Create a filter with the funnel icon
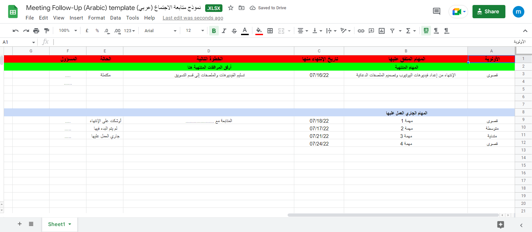The image size is (532, 232). (x=392, y=31)
